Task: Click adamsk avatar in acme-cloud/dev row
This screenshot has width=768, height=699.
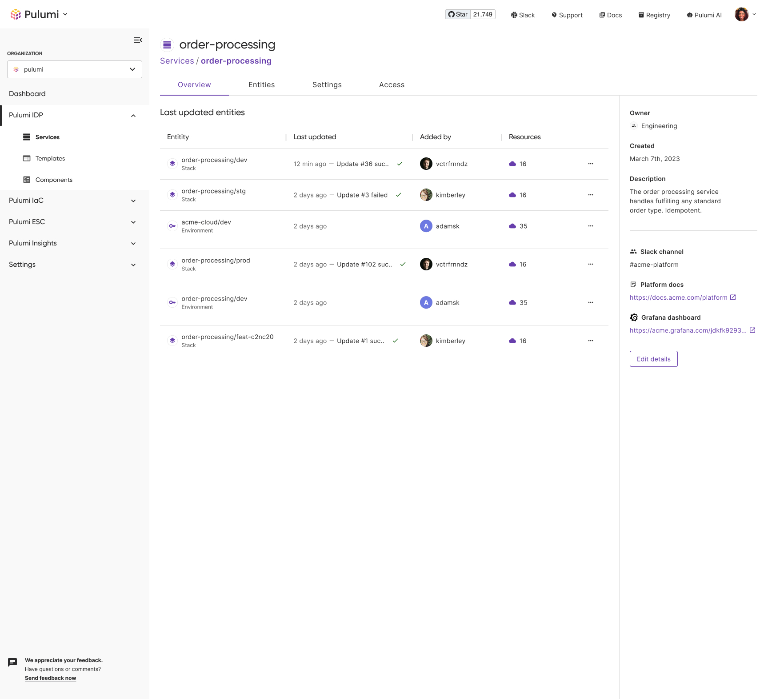Action: tap(426, 226)
